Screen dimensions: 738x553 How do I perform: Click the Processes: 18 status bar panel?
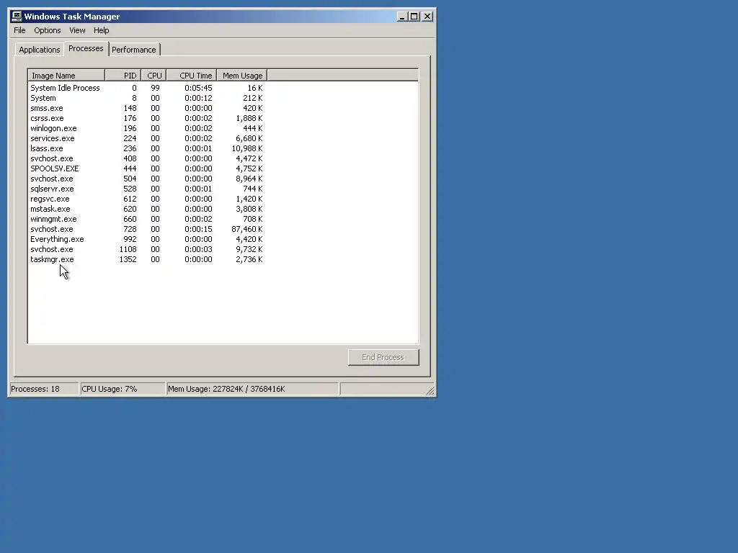(44, 390)
